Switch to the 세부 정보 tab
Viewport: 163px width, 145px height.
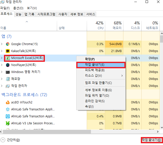[x=77, y=14]
